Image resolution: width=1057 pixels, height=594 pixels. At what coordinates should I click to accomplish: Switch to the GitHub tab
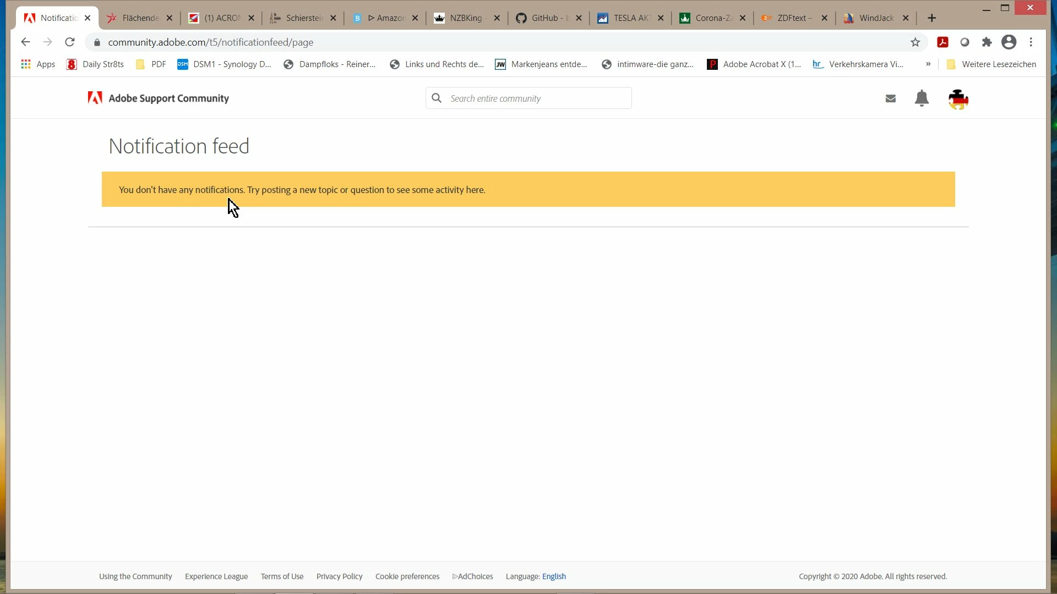tap(544, 18)
